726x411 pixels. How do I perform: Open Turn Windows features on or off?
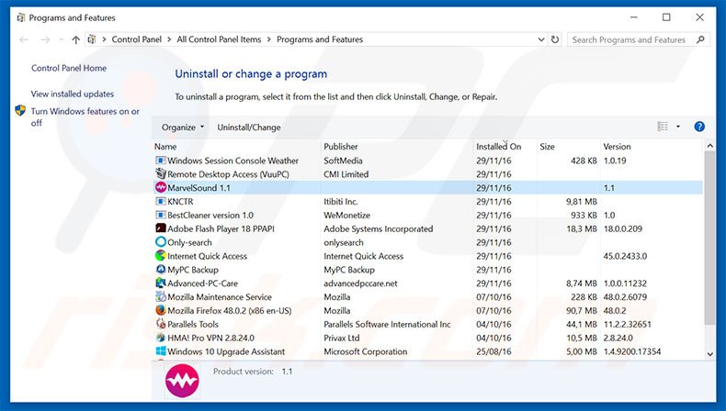point(85,117)
